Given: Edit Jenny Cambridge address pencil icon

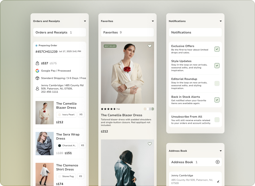Looking at the screenshot, I should 218,182.
